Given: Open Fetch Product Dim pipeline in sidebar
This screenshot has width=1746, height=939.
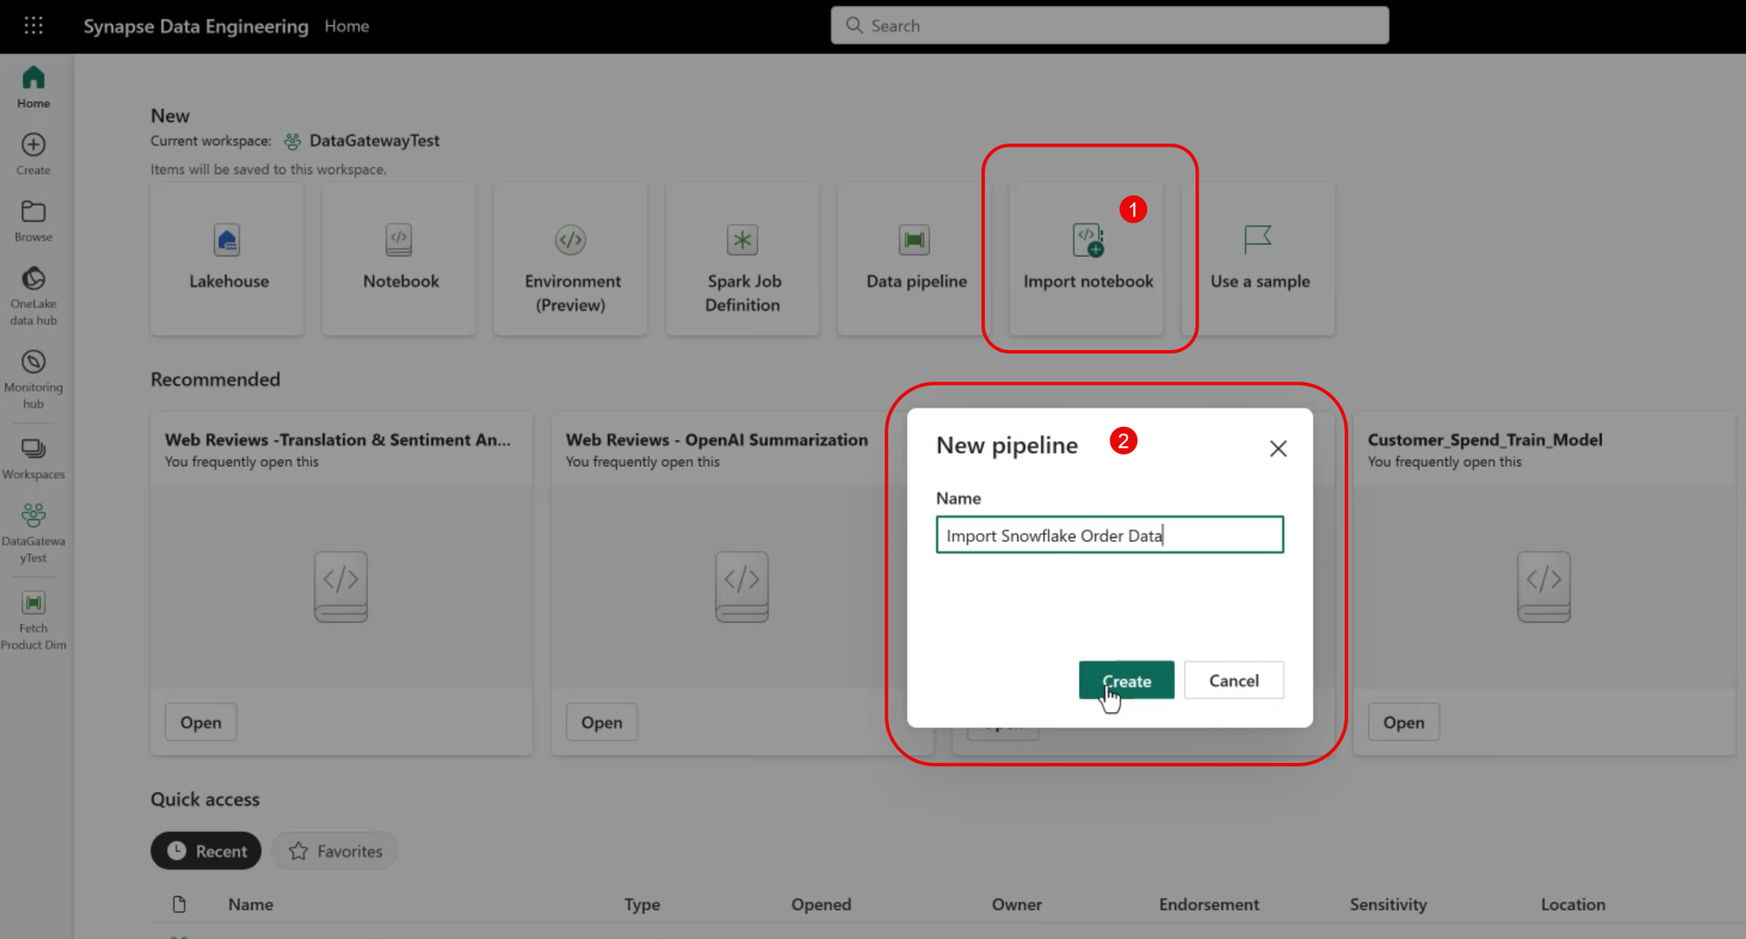Looking at the screenshot, I should click(x=33, y=620).
